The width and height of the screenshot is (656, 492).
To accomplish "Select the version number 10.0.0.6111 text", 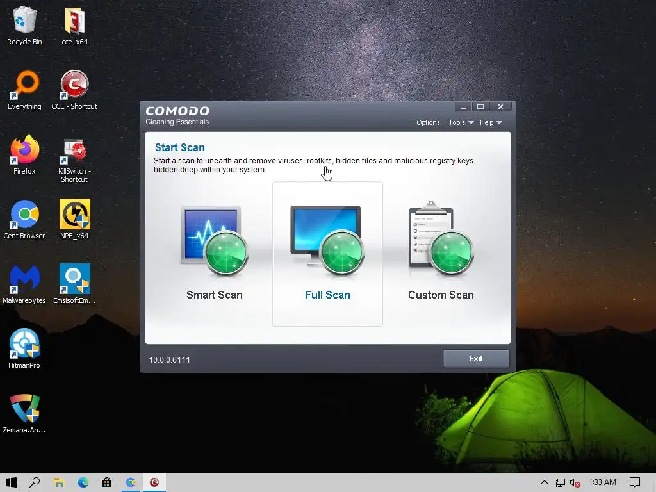I will tap(169, 360).
